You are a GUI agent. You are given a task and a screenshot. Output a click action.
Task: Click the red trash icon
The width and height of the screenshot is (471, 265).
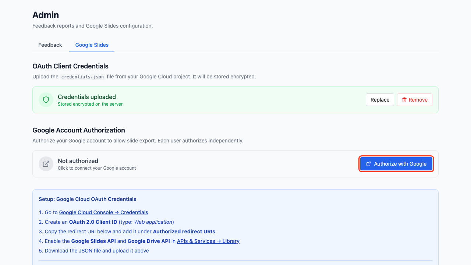click(x=404, y=100)
